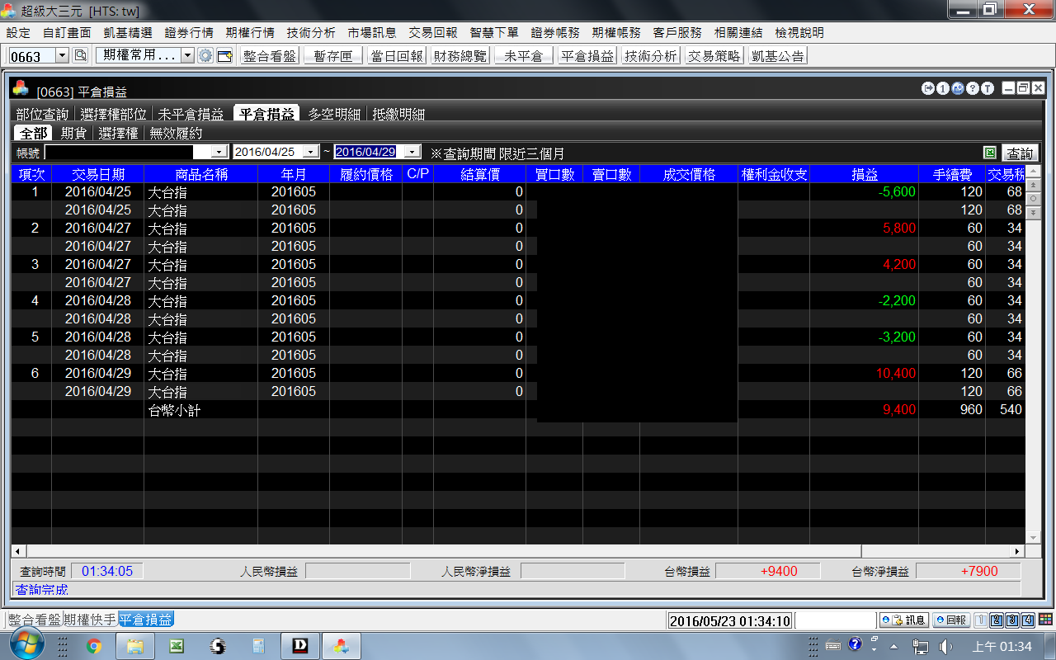This screenshot has height=660, width=1056.
Task: Switch to the 部位查詢 tab
Action: click(x=42, y=114)
